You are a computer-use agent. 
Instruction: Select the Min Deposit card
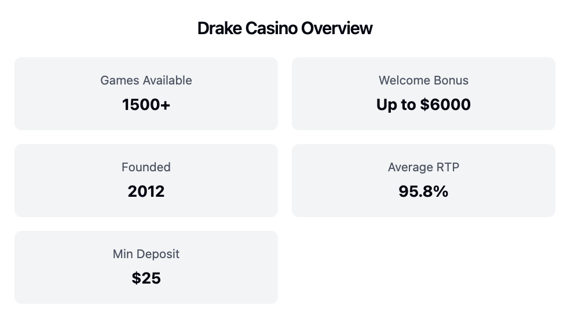pos(146,267)
